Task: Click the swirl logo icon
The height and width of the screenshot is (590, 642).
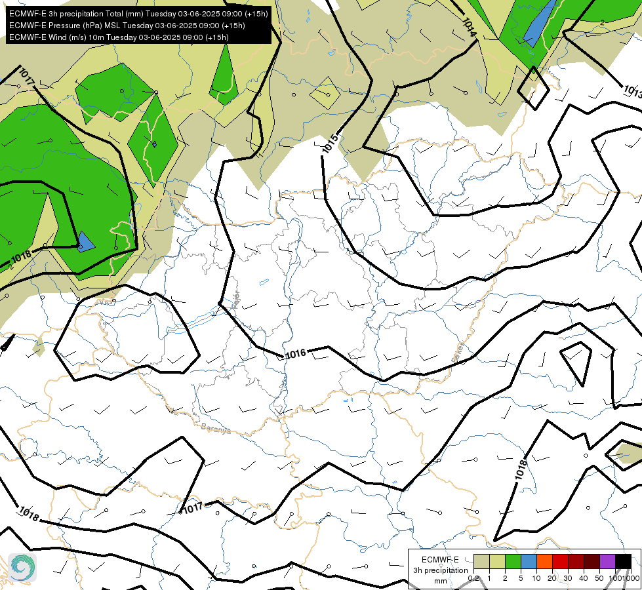Action: pos(22,568)
